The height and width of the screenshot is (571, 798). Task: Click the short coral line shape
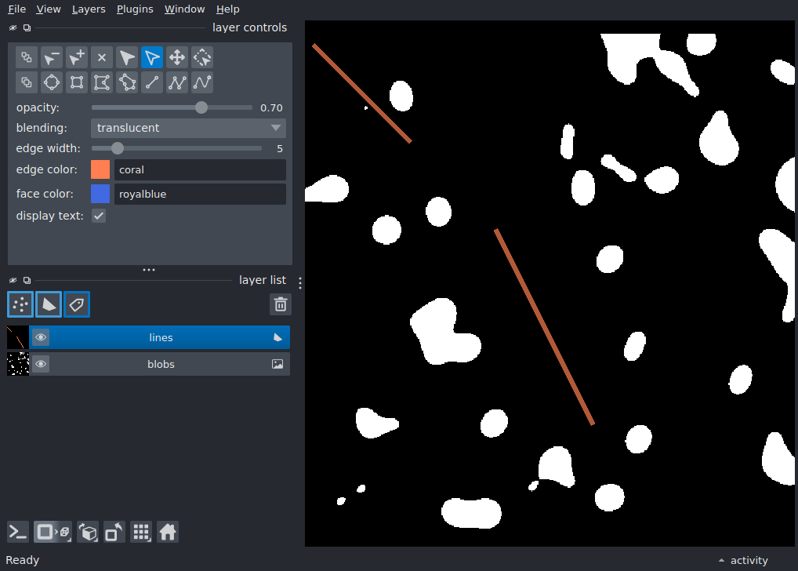[362, 93]
